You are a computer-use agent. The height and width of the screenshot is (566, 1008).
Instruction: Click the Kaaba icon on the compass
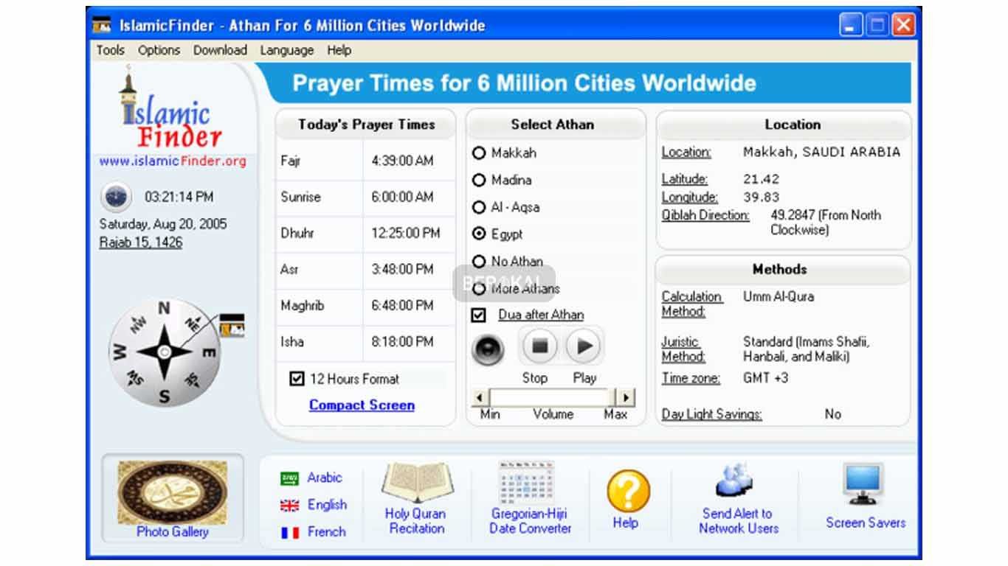click(x=232, y=326)
